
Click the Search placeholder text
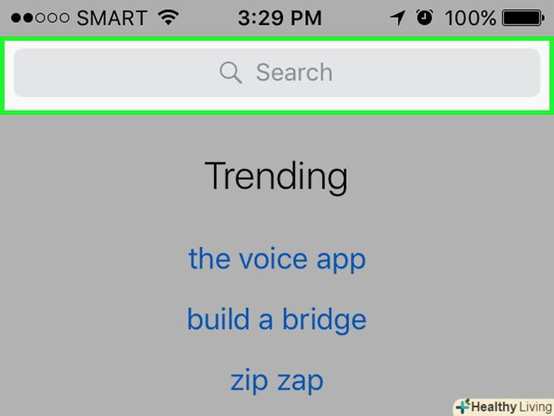click(294, 72)
